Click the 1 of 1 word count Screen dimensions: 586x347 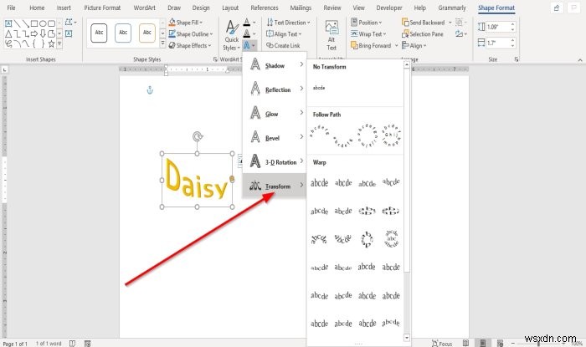pyautogui.click(x=49, y=344)
